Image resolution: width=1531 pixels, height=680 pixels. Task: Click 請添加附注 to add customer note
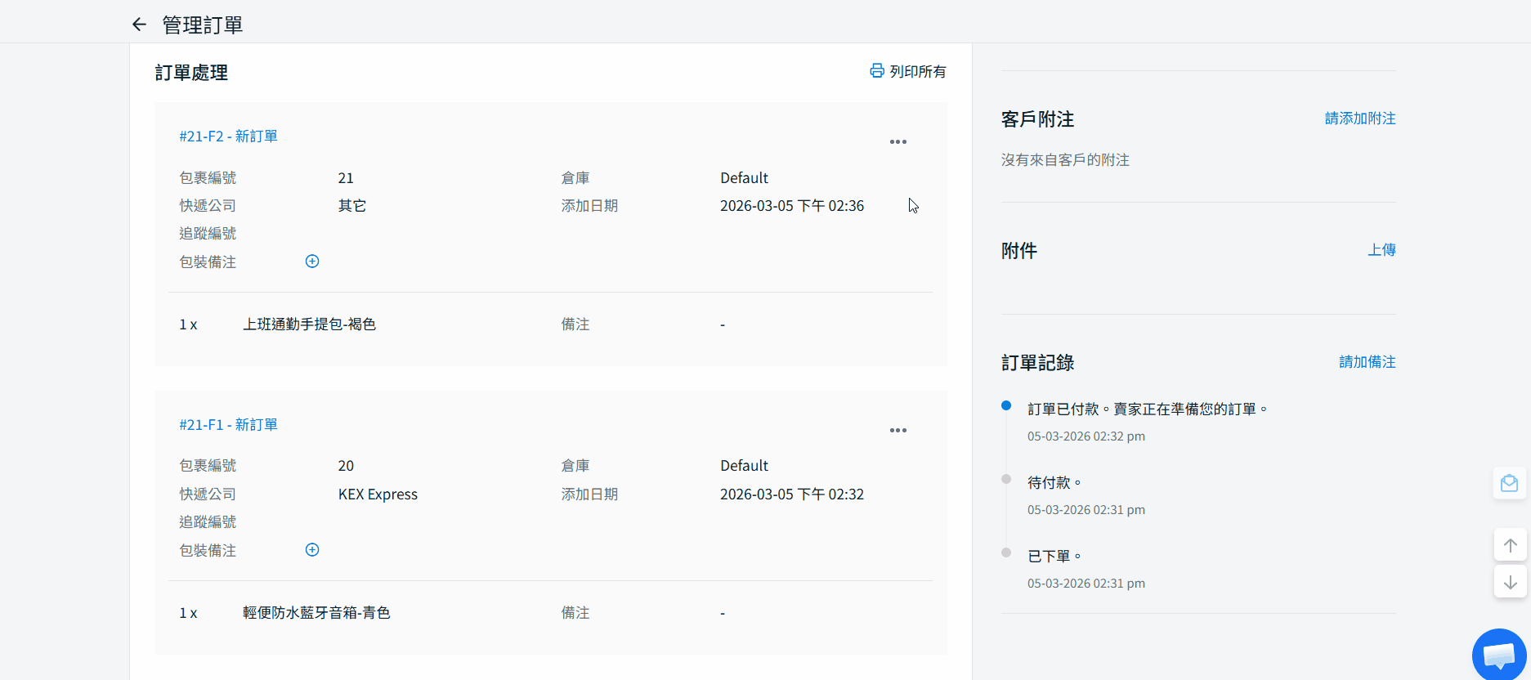(x=1359, y=119)
